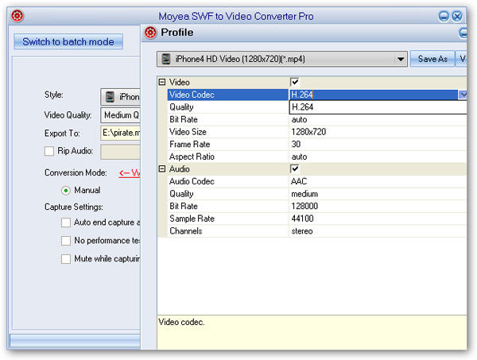Click the Video codec description text
The image size is (477, 360).
(181, 323)
